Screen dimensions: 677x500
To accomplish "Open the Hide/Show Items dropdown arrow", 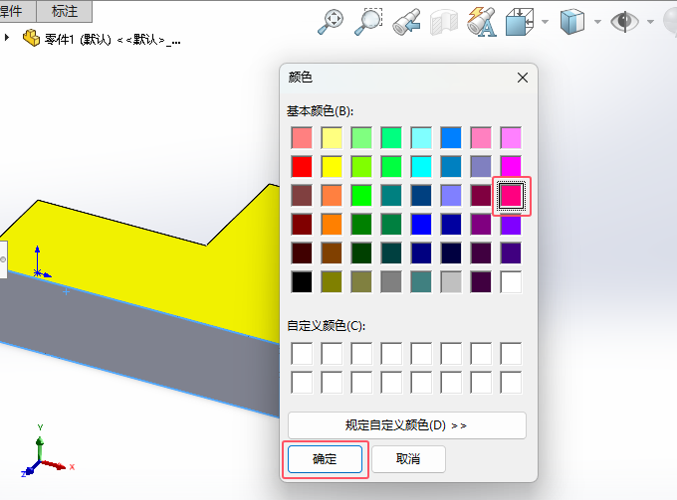I will [650, 22].
